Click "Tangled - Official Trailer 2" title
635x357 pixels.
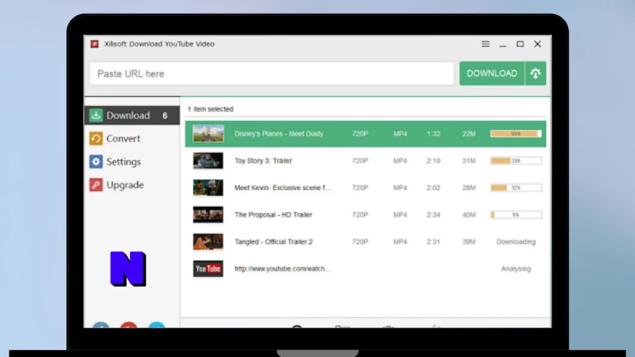click(273, 242)
